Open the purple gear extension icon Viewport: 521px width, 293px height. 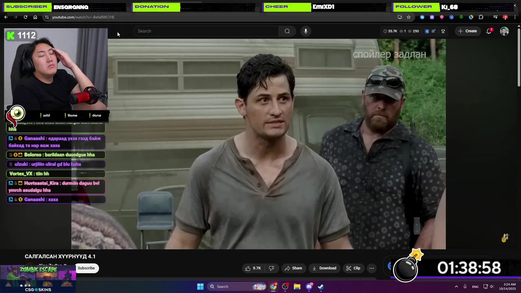tap(432, 17)
